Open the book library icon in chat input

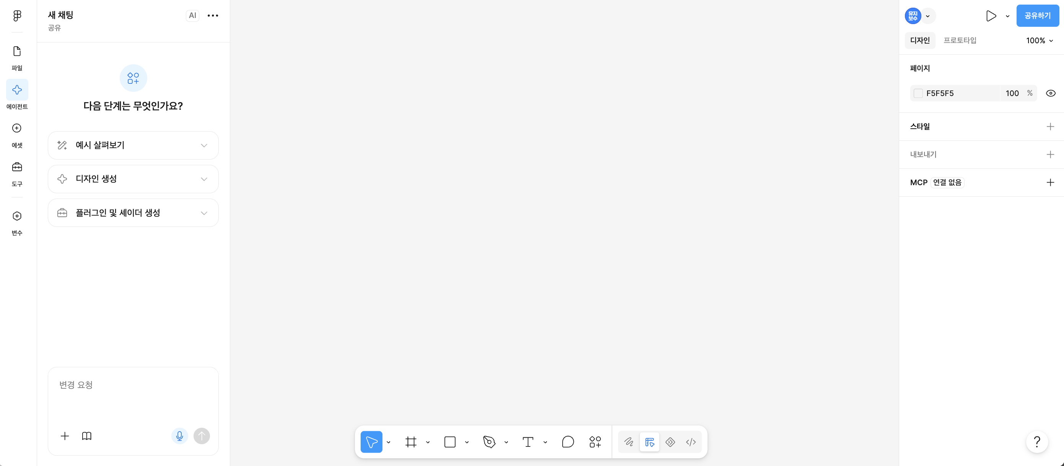click(87, 436)
